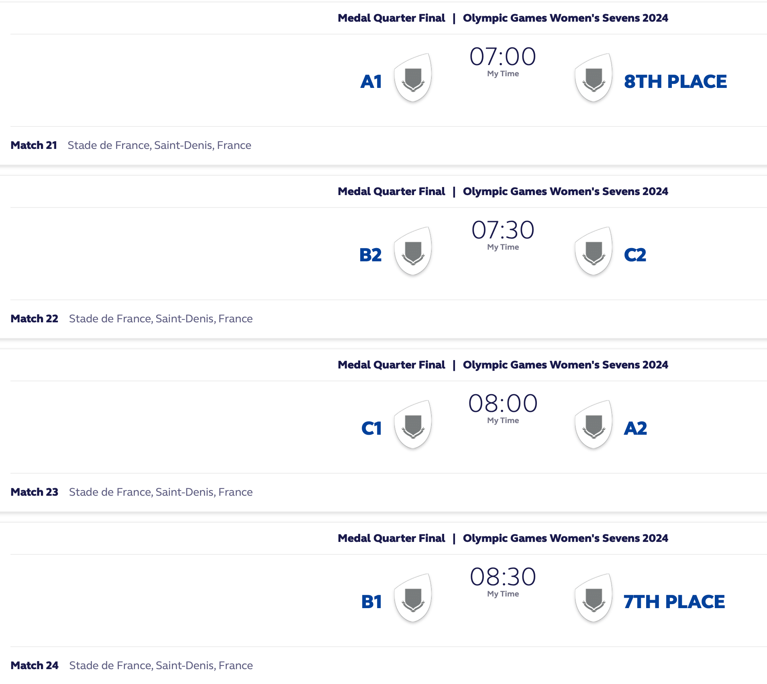The image size is (767, 684).
Task: Click the 8TH PLACE team shield icon
Action: (594, 77)
